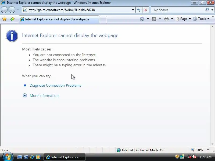Click the Live Search input box
This screenshot has width=215, height=161.
[178, 10]
